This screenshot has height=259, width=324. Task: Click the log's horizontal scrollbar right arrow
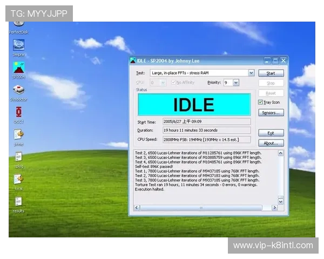pyautogui.click(x=274, y=208)
